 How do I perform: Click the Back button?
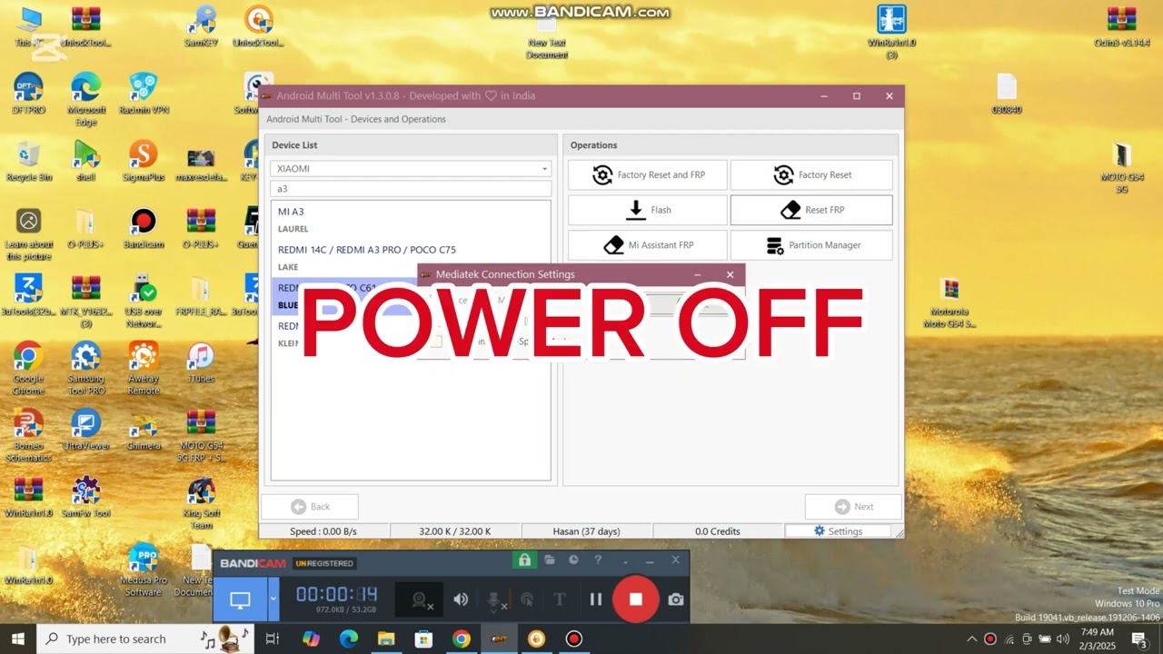[310, 507]
